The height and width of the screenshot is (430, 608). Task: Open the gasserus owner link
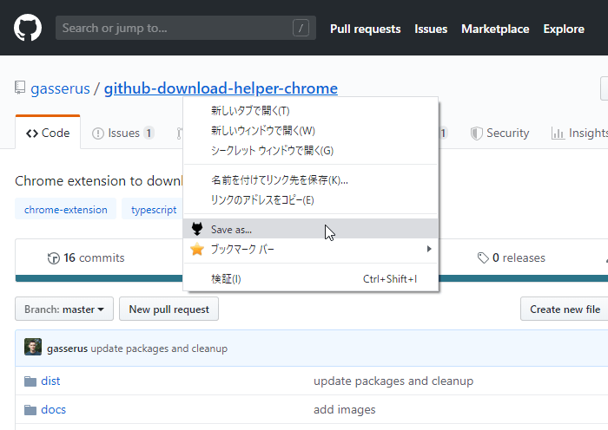[x=60, y=88]
